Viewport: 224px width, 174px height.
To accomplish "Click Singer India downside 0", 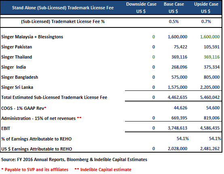I will [x=154, y=67].
